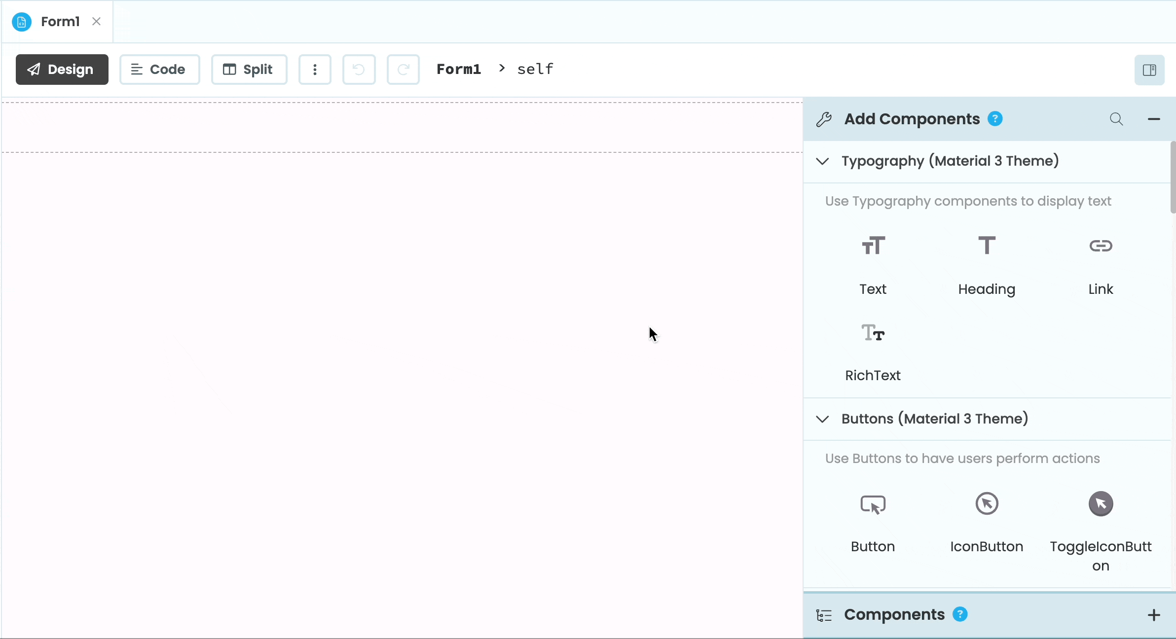Switch to Code view
Image resolution: width=1176 pixels, height=639 pixels.
coord(160,70)
